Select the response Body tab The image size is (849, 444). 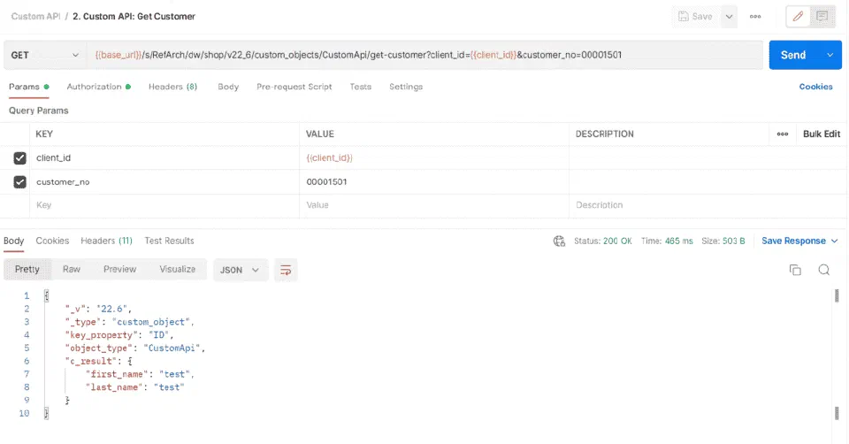click(x=13, y=241)
